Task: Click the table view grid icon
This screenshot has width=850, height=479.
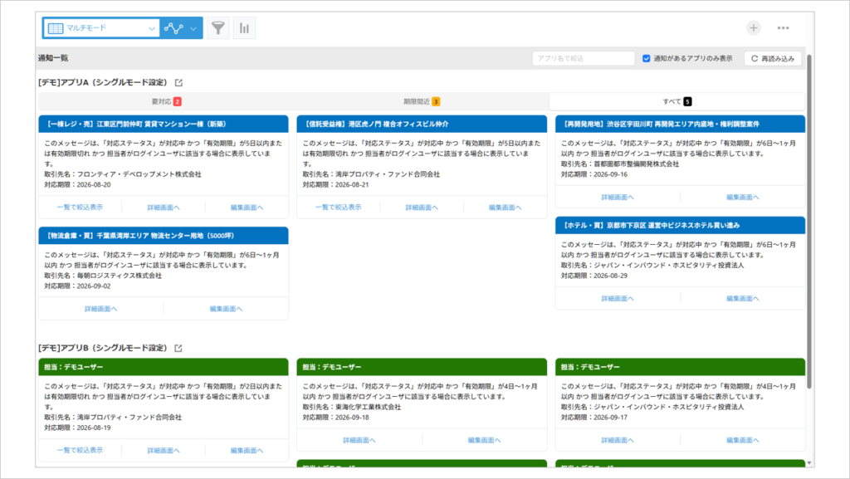Action: (x=56, y=28)
